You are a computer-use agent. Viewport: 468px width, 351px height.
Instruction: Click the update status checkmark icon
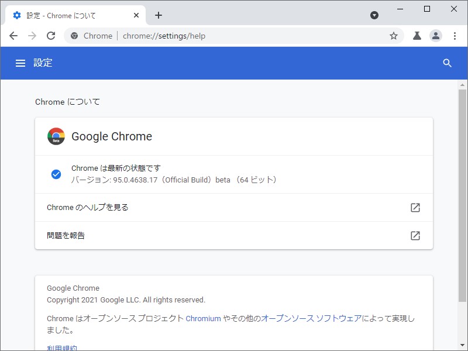[x=56, y=174]
